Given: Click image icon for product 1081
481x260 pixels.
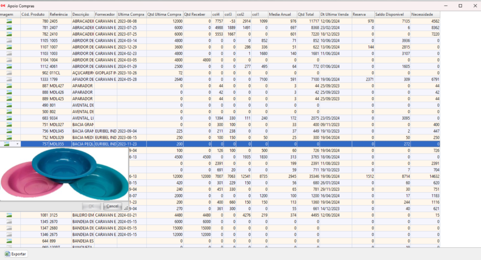Looking at the screenshot, I should (x=8, y=215).
